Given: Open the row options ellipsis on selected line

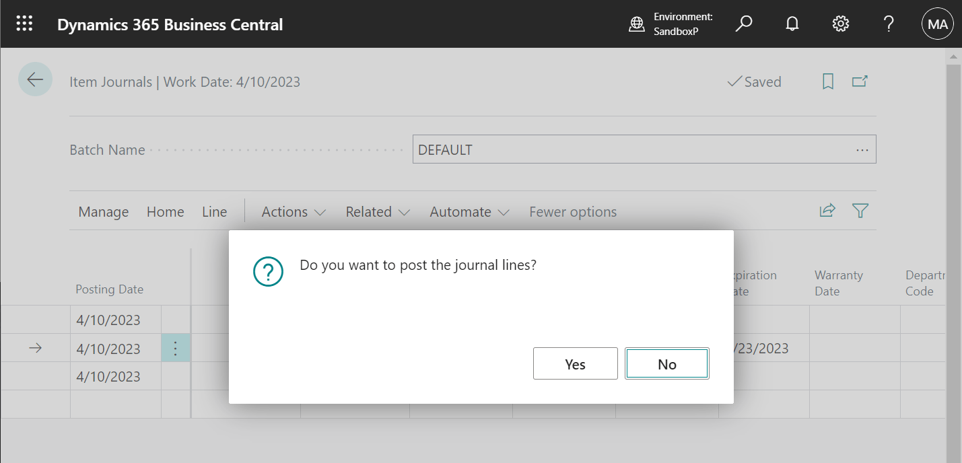Looking at the screenshot, I should pos(176,348).
